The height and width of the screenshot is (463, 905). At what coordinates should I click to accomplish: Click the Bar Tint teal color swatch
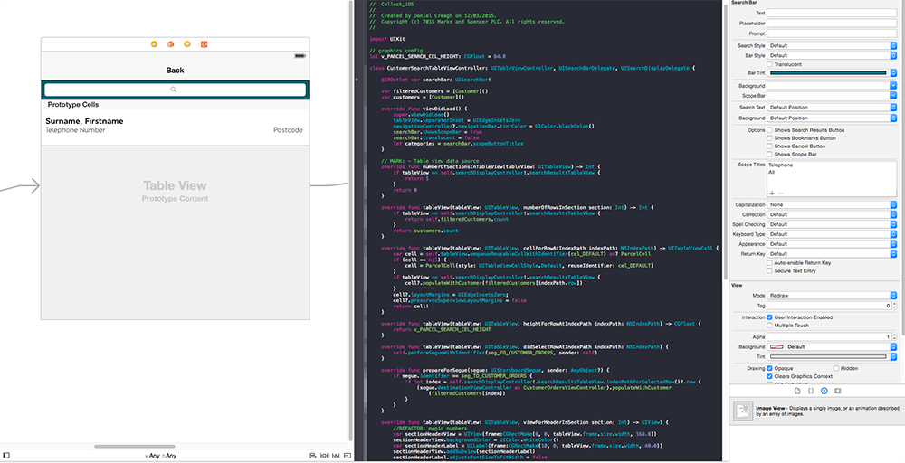pos(828,73)
